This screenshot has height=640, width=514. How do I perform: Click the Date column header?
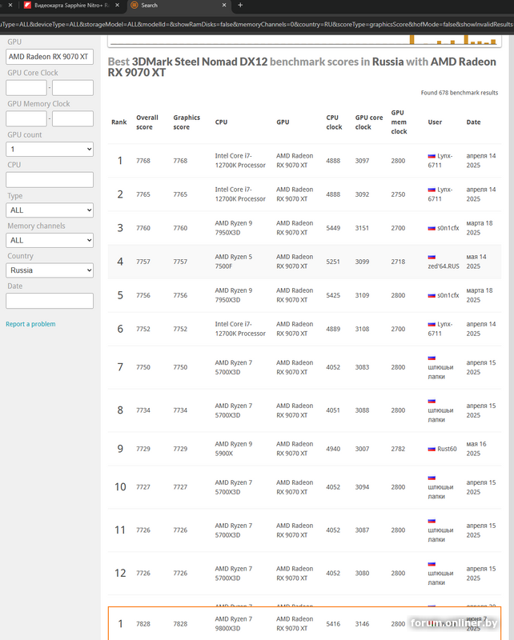pyautogui.click(x=473, y=122)
